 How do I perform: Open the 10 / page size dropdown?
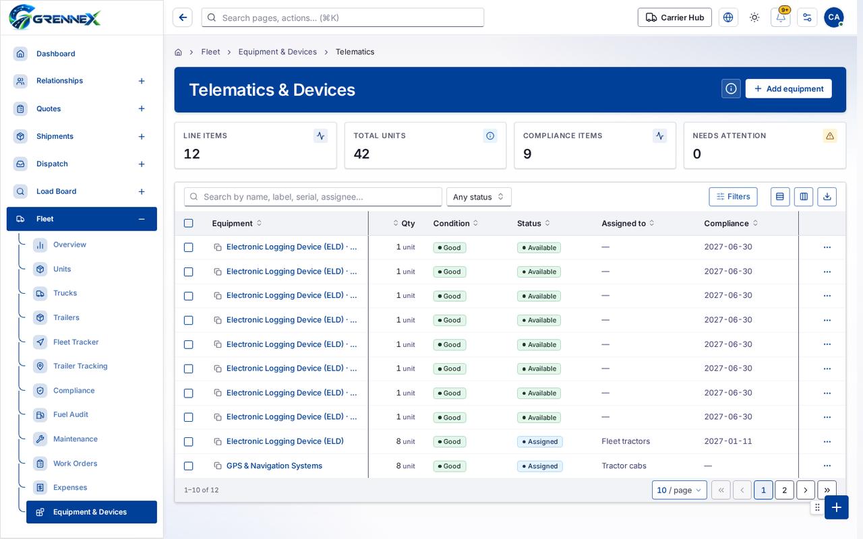tap(680, 490)
